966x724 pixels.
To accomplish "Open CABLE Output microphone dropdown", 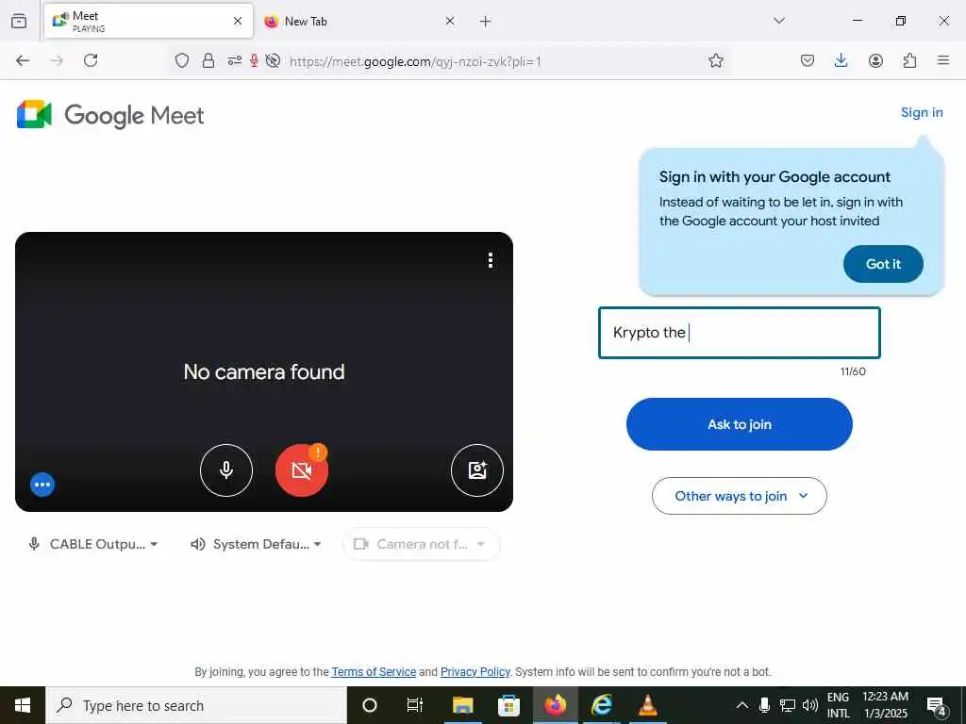I will 93,544.
